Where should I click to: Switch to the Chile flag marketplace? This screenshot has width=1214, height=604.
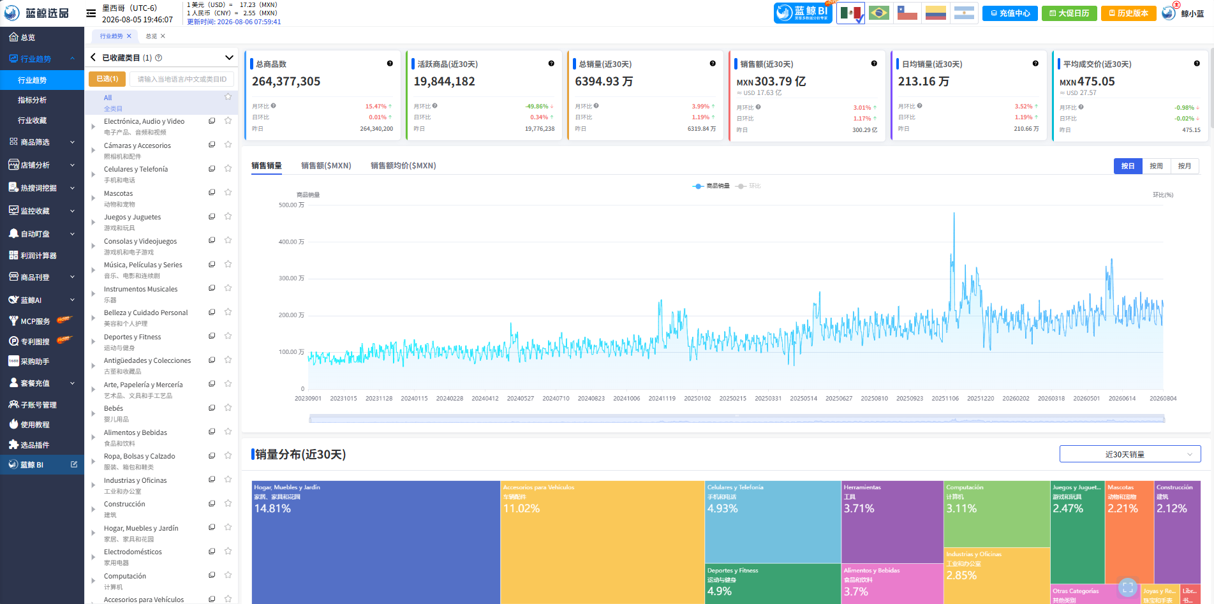pyautogui.click(x=907, y=13)
